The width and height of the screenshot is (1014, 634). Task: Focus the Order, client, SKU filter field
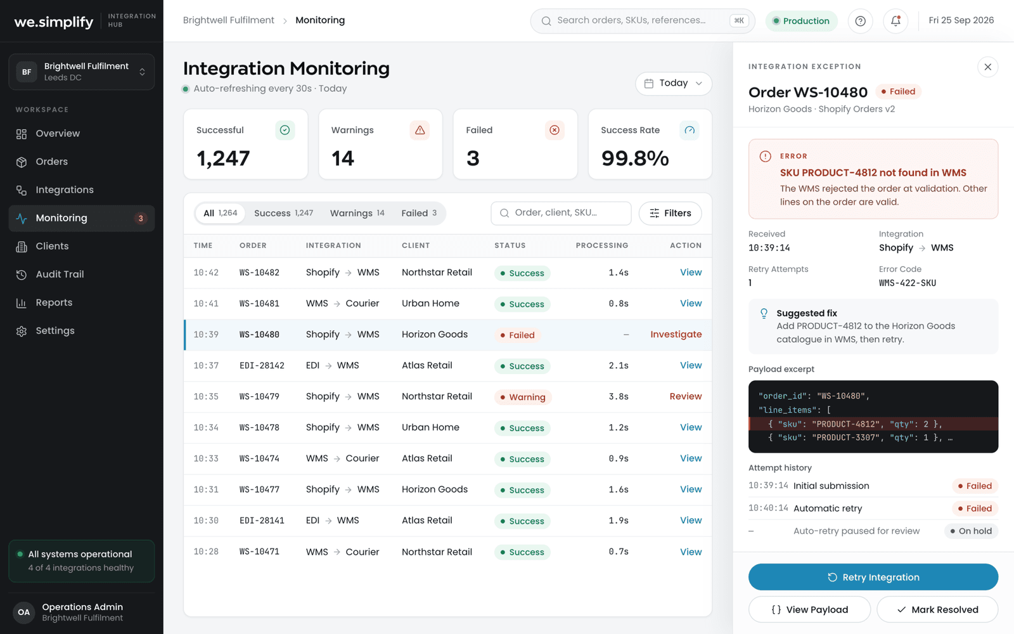click(561, 213)
